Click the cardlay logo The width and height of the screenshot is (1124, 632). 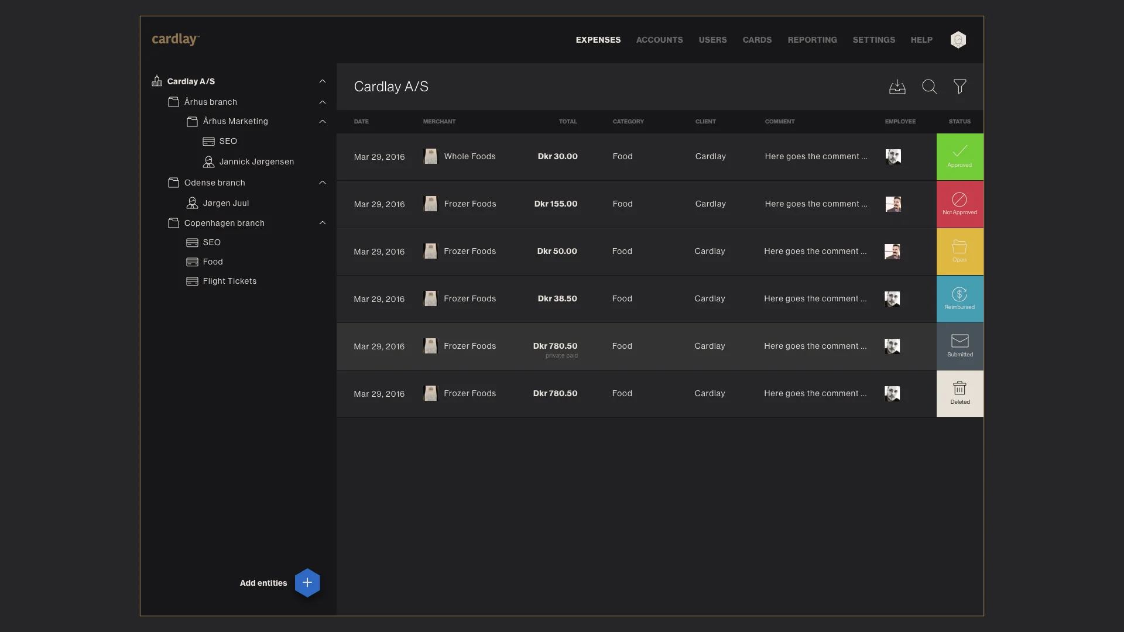[176, 39]
